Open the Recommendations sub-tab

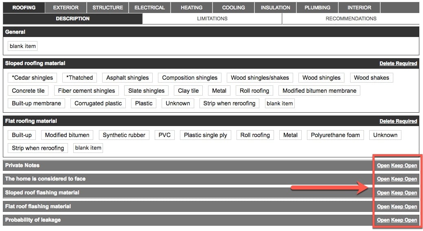pos(351,19)
